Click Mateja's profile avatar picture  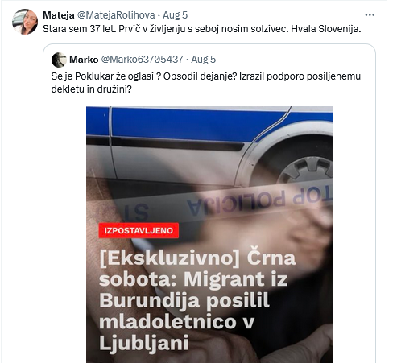25,22
